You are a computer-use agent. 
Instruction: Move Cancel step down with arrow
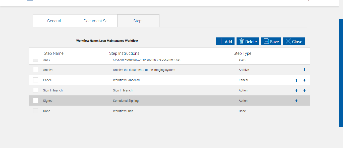304,80
